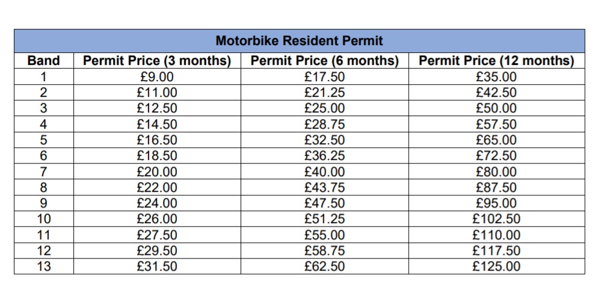Select the £72.50 price cell
This screenshot has height=294, width=600.
(x=496, y=156)
